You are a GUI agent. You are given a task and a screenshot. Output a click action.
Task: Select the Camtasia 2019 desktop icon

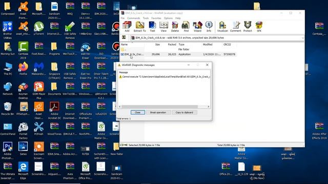(x=23, y=51)
